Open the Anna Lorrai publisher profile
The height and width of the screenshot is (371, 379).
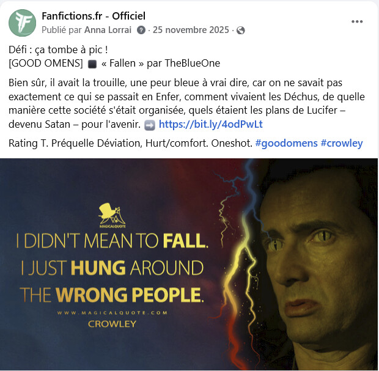[x=108, y=30]
